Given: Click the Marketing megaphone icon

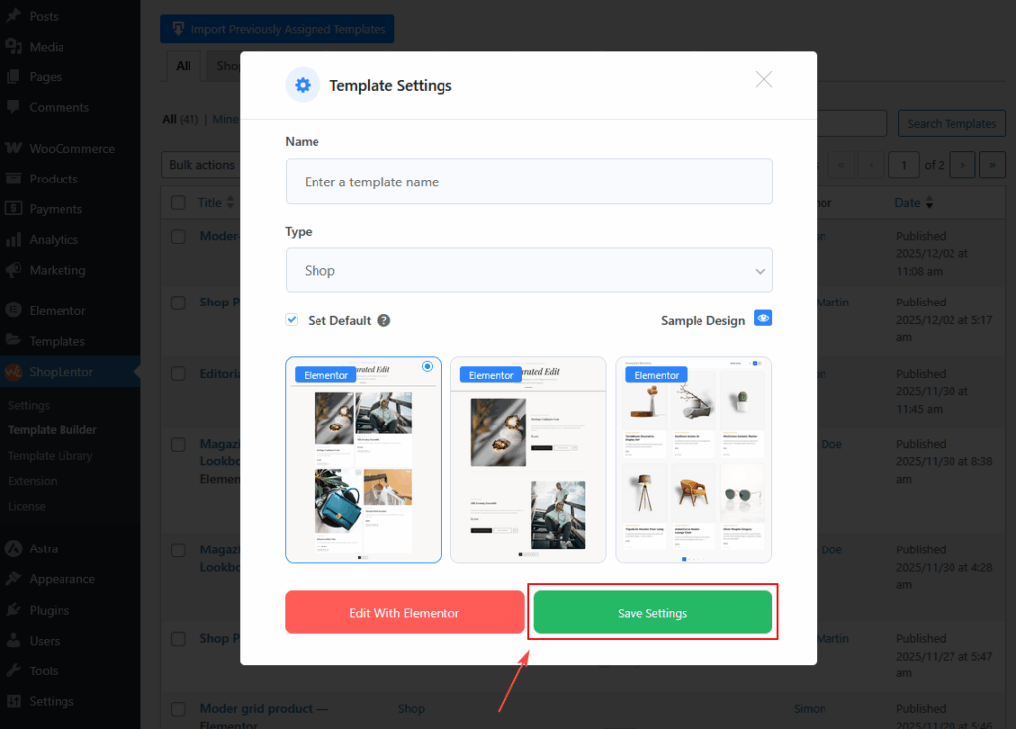Looking at the screenshot, I should point(14,270).
